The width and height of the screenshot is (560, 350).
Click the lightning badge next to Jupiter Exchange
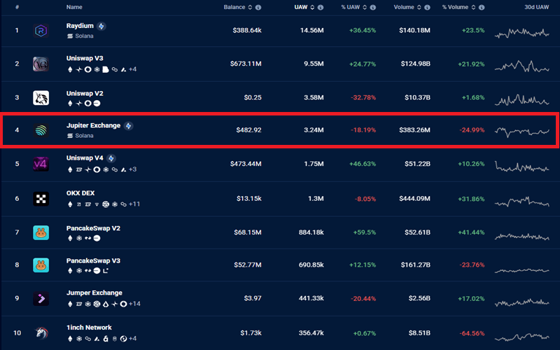[129, 126]
